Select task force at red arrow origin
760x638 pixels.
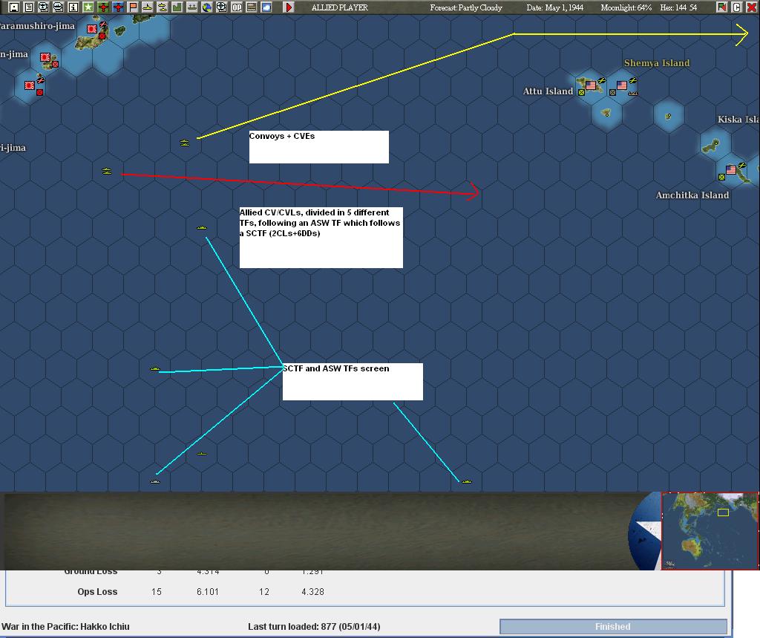[107, 171]
